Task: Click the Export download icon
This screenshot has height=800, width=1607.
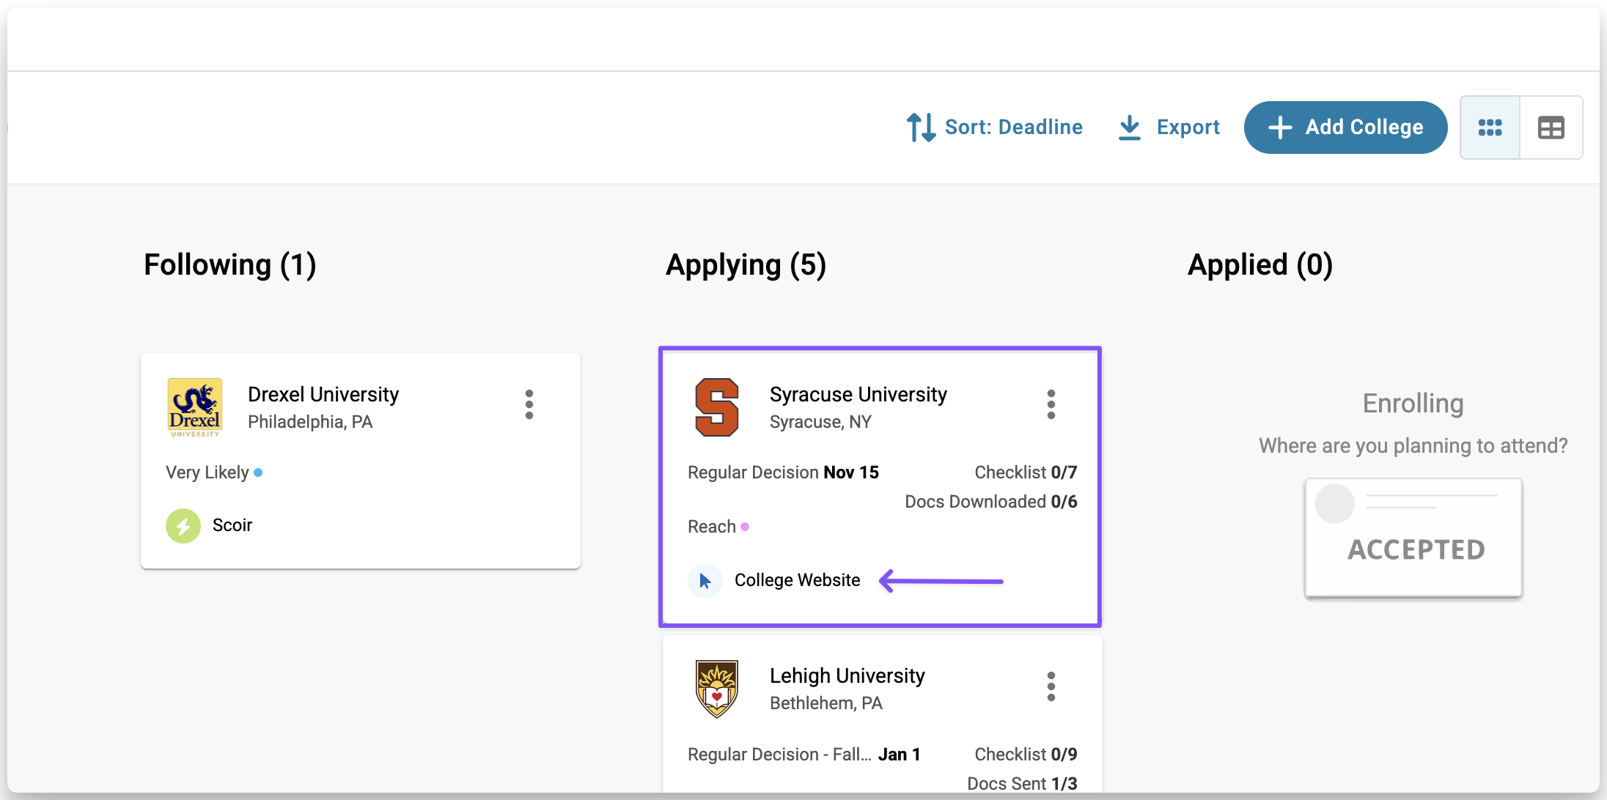Action: pyautogui.click(x=1129, y=127)
